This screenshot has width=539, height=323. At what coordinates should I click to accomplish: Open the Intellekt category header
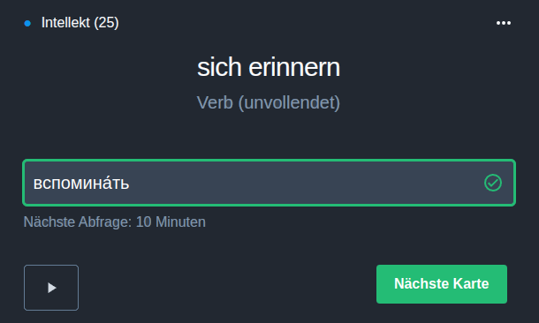(x=80, y=23)
